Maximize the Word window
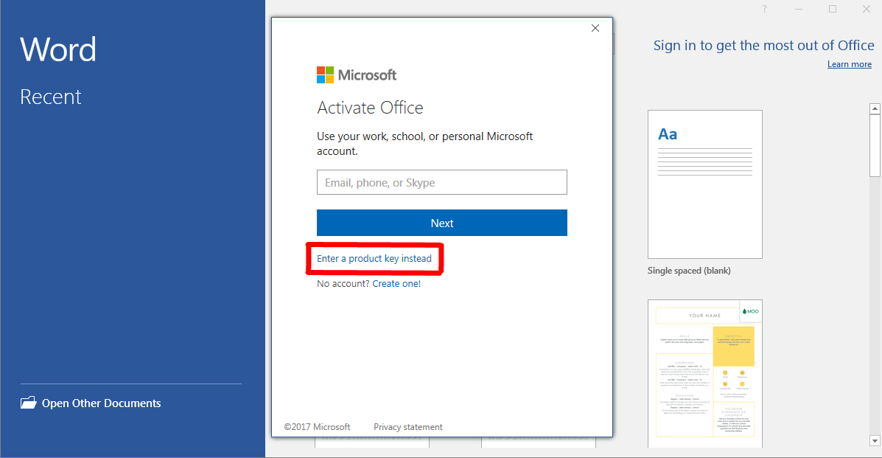Viewport: 882px width, 458px height. (x=833, y=9)
